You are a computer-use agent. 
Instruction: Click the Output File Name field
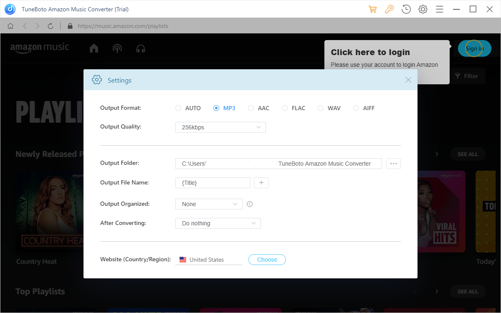pyautogui.click(x=213, y=183)
